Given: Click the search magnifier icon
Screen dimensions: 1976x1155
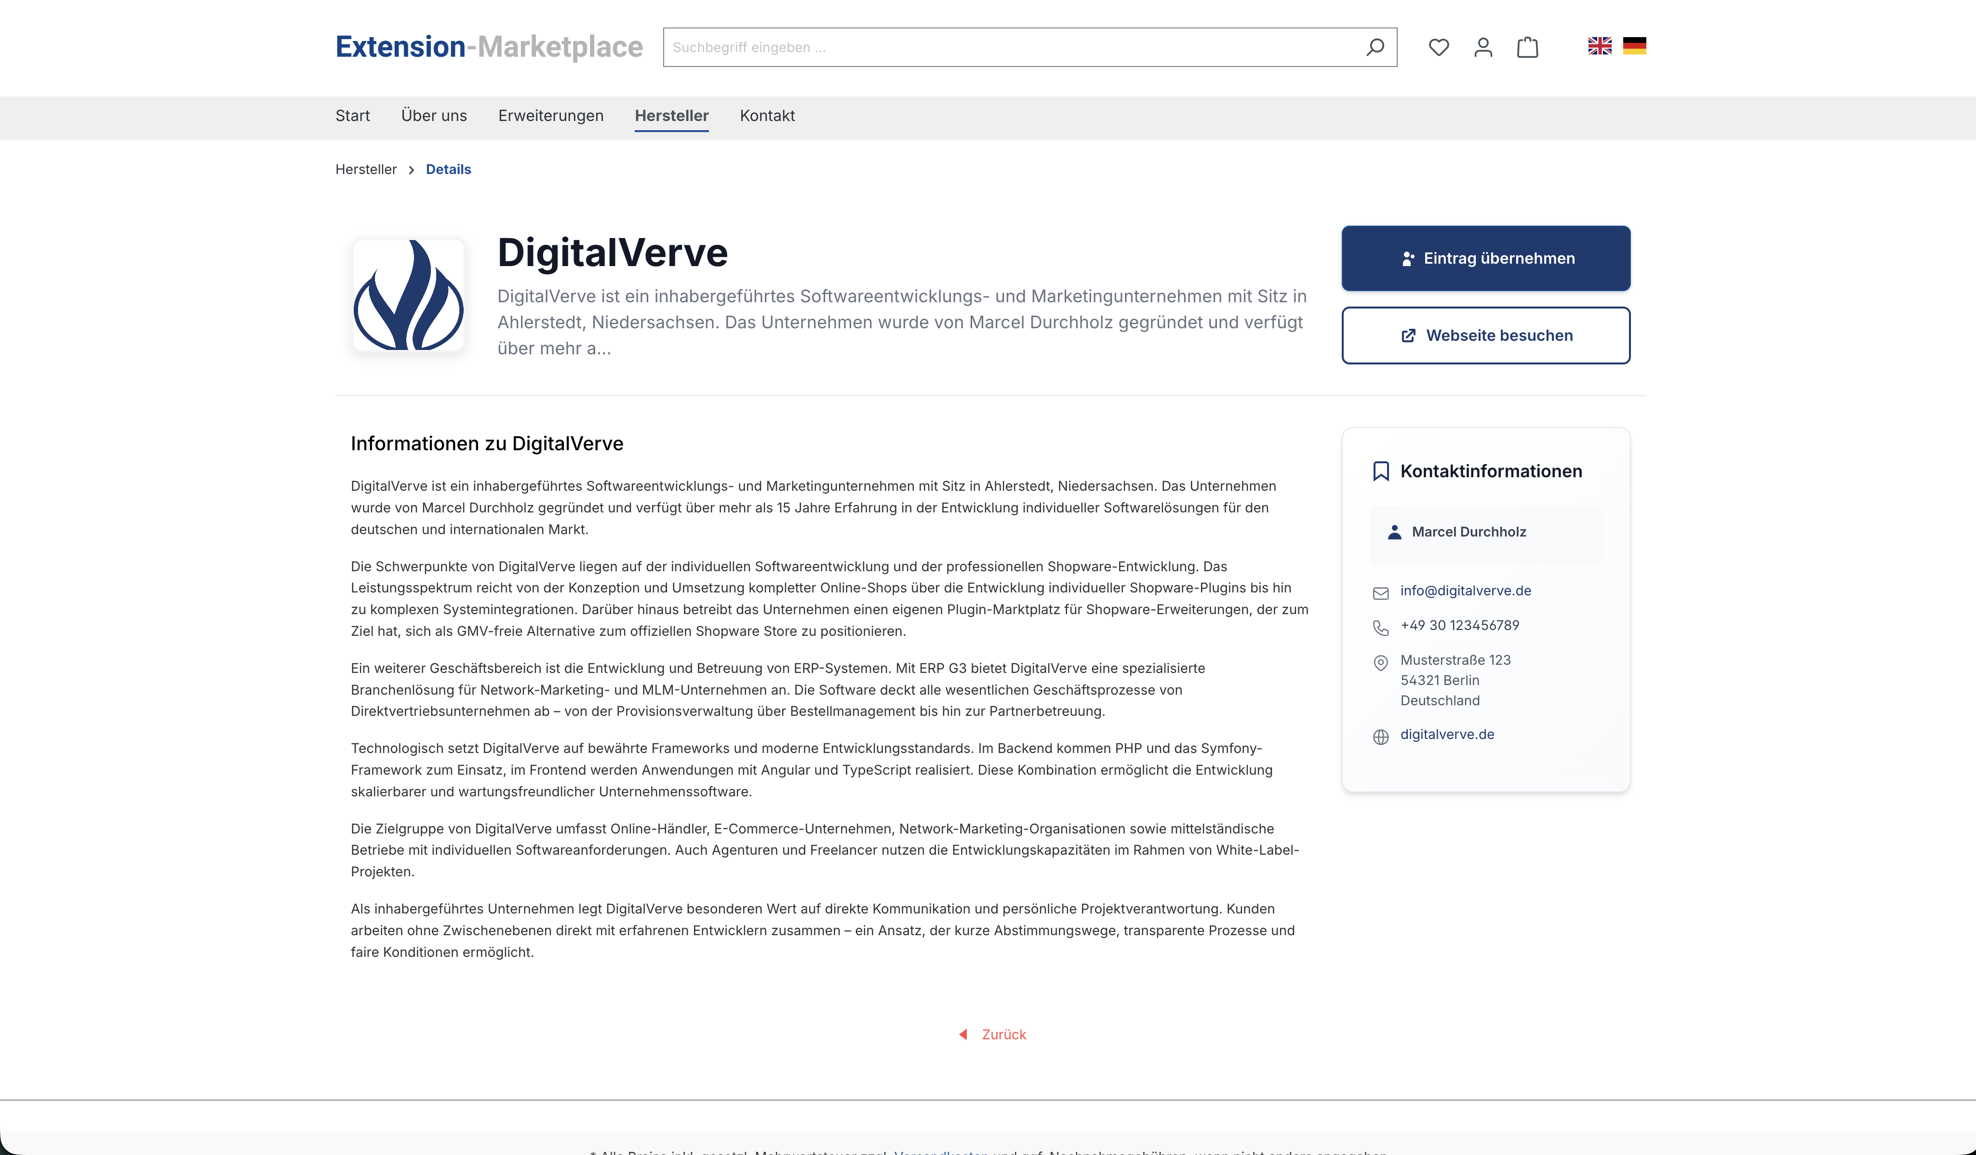Looking at the screenshot, I should pyautogui.click(x=1374, y=47).
